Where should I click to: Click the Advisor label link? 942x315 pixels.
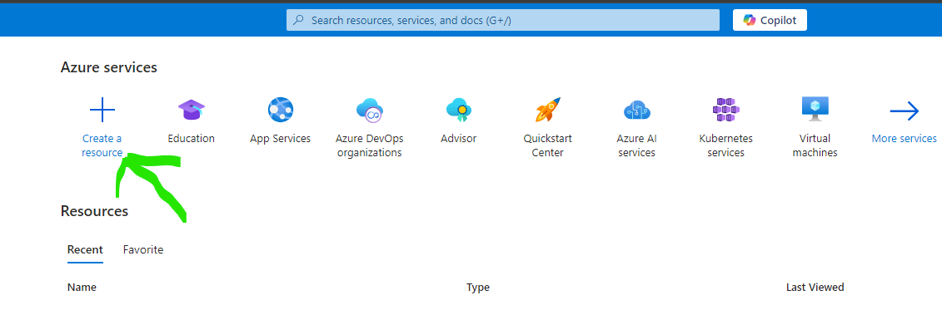(458, 139)
